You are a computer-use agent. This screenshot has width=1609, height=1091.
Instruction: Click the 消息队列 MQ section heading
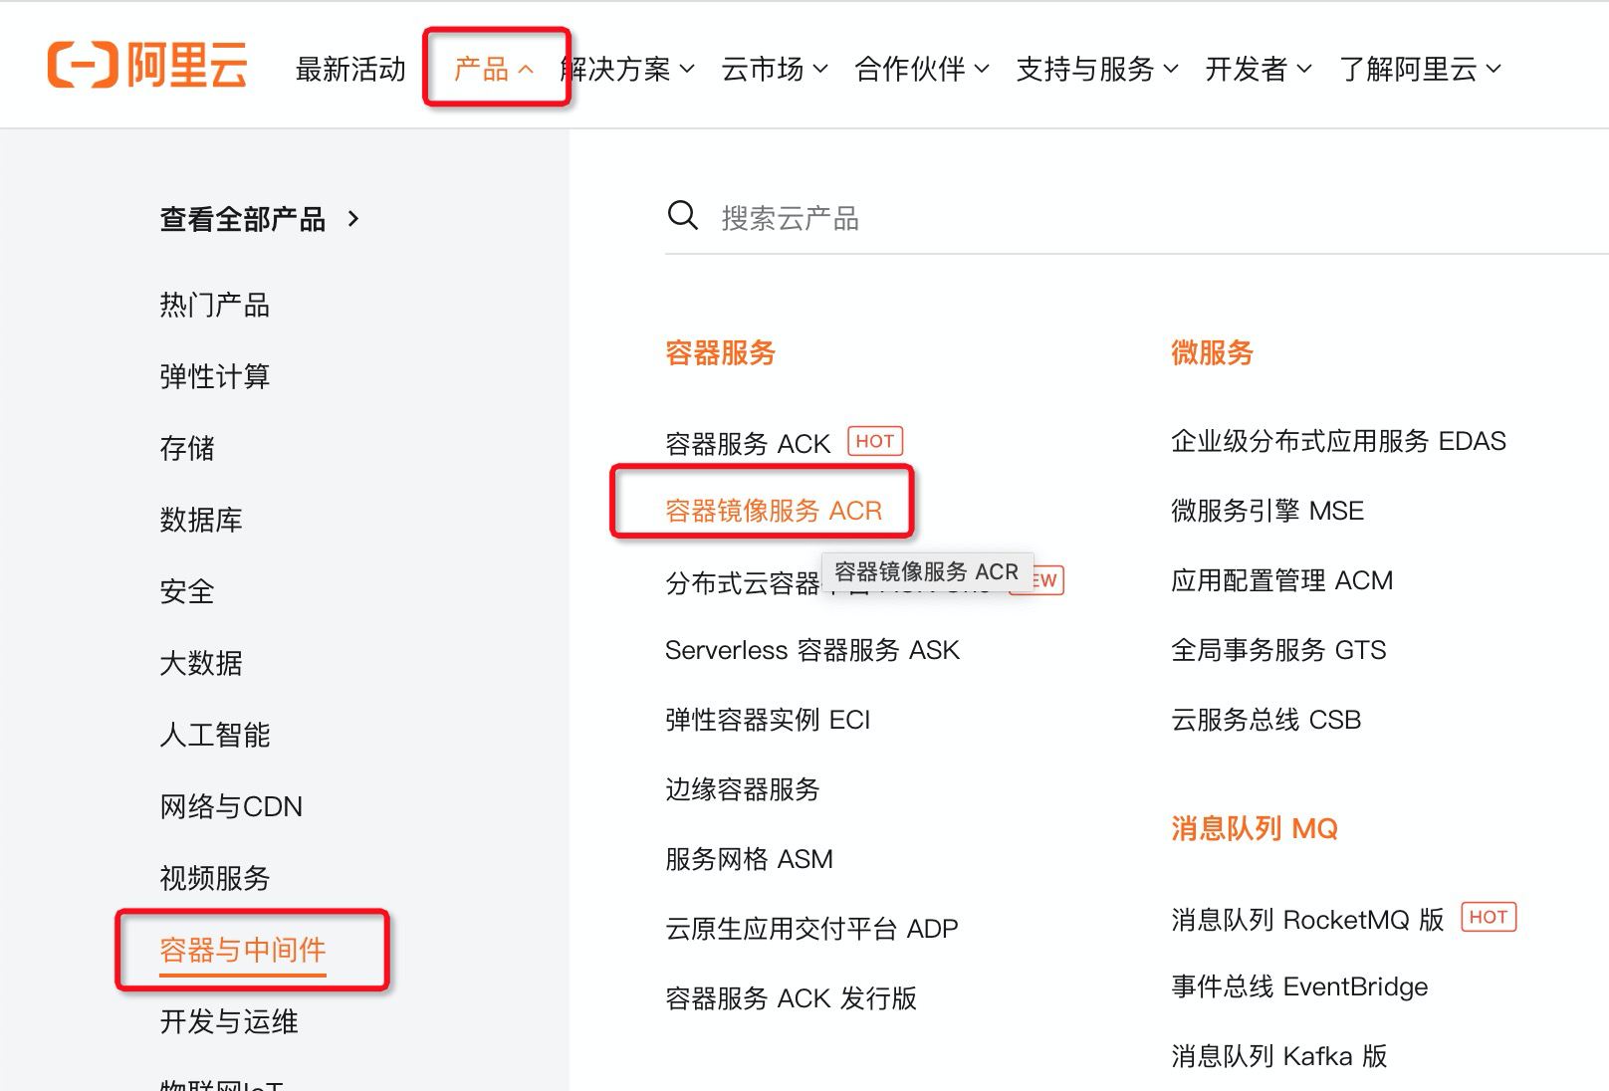[x=1255, y=828]
